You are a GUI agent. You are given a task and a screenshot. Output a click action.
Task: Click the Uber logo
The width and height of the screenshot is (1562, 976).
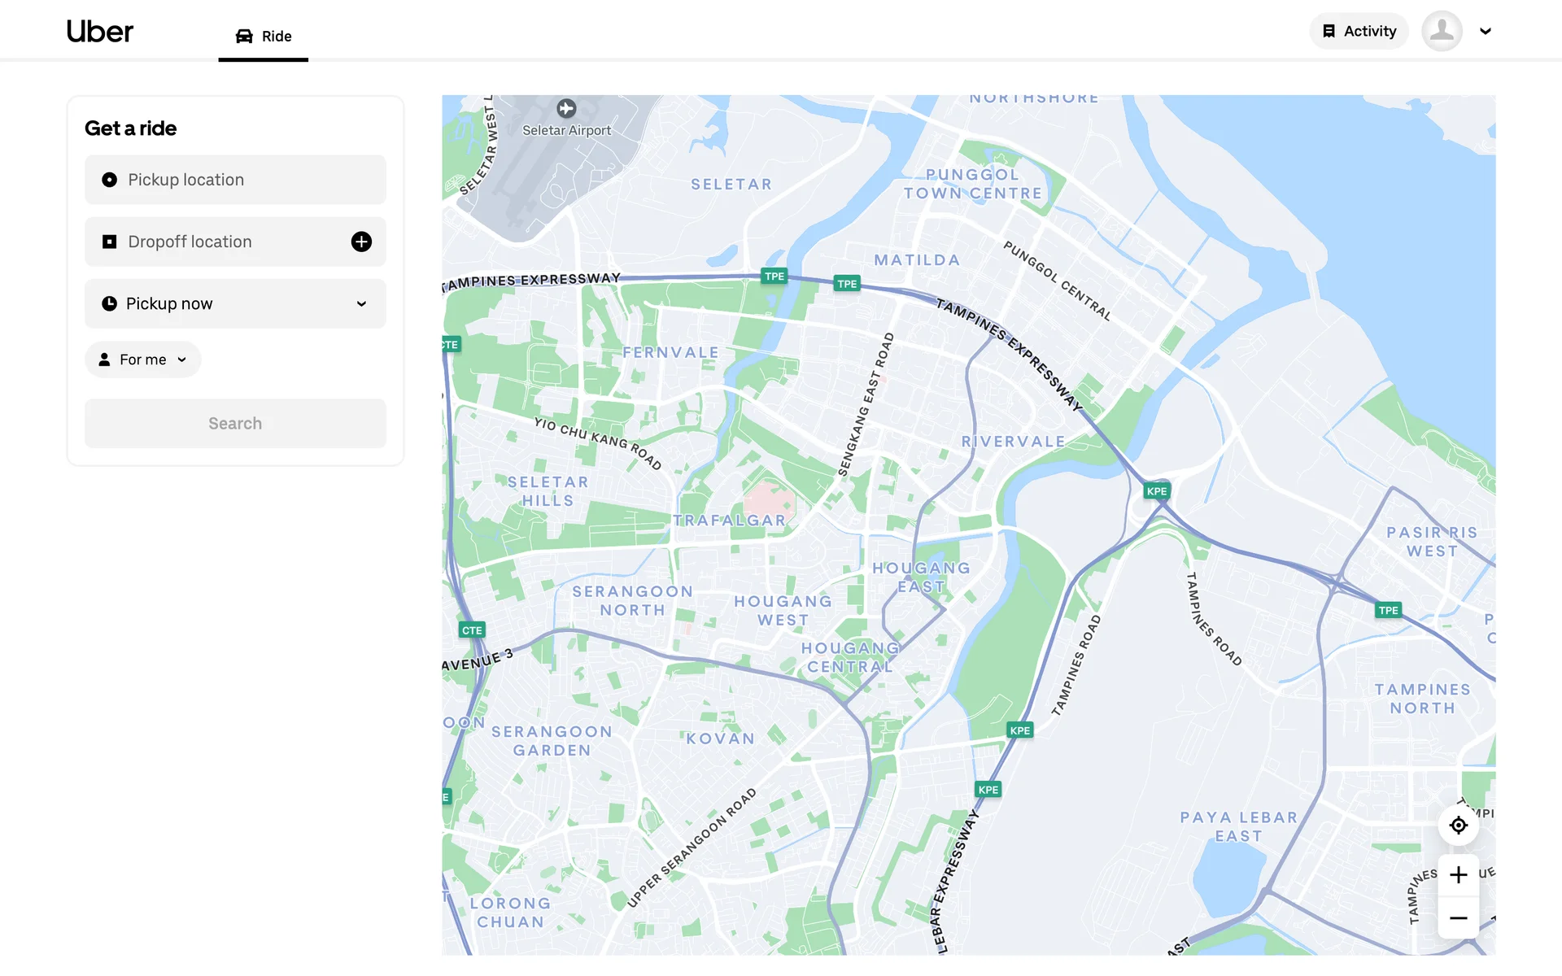[x=99, y=32]
